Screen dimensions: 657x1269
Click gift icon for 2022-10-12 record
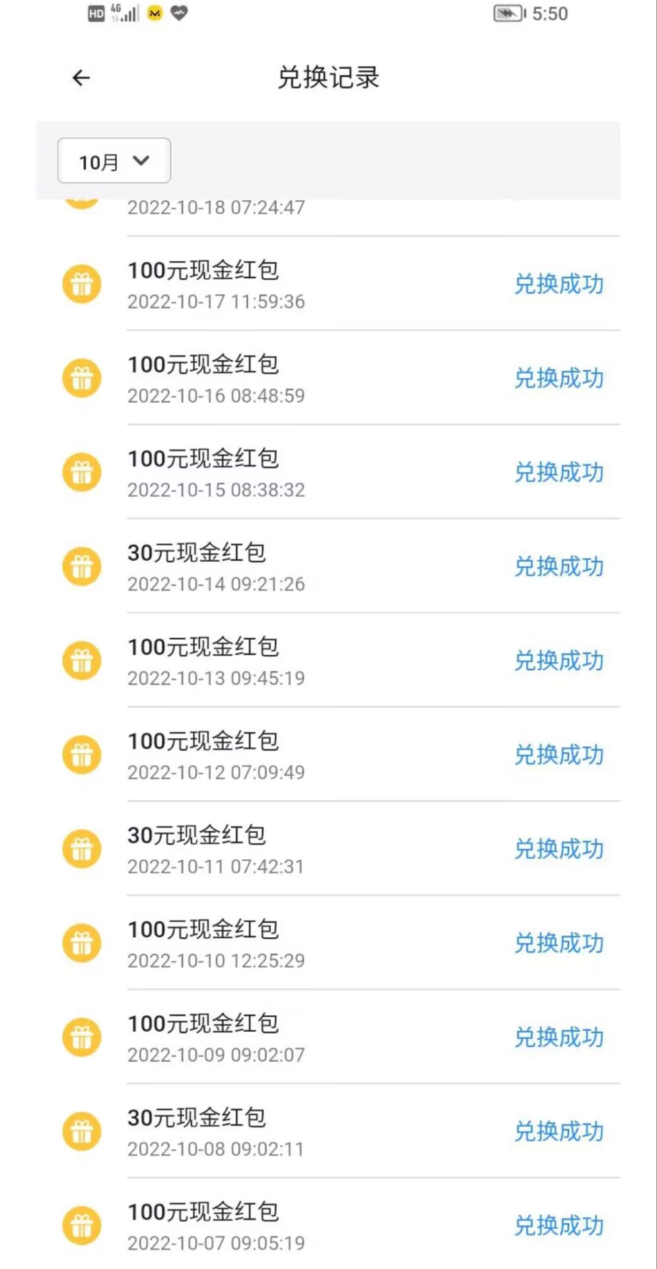(x=82, y=755)
